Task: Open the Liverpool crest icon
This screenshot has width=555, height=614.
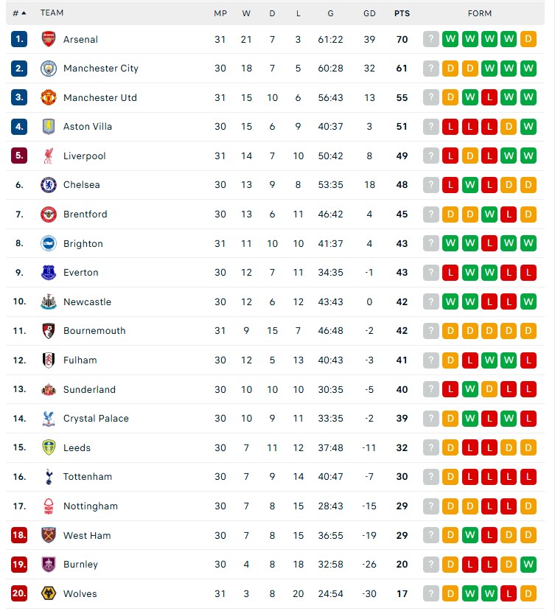Action: [48, 156]
